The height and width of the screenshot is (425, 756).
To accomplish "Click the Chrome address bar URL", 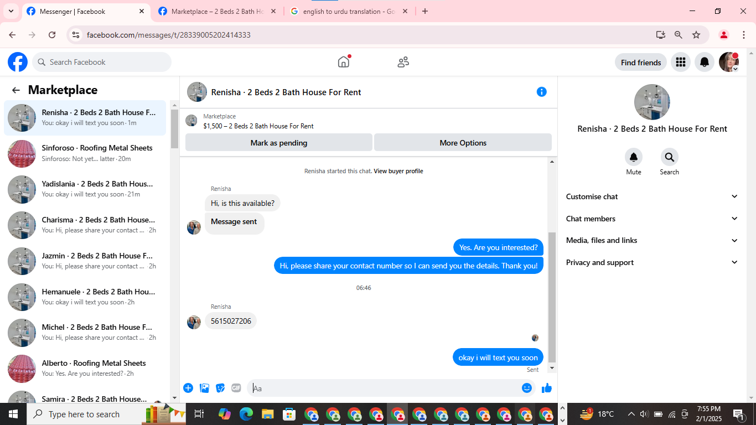I will (168, 35).
